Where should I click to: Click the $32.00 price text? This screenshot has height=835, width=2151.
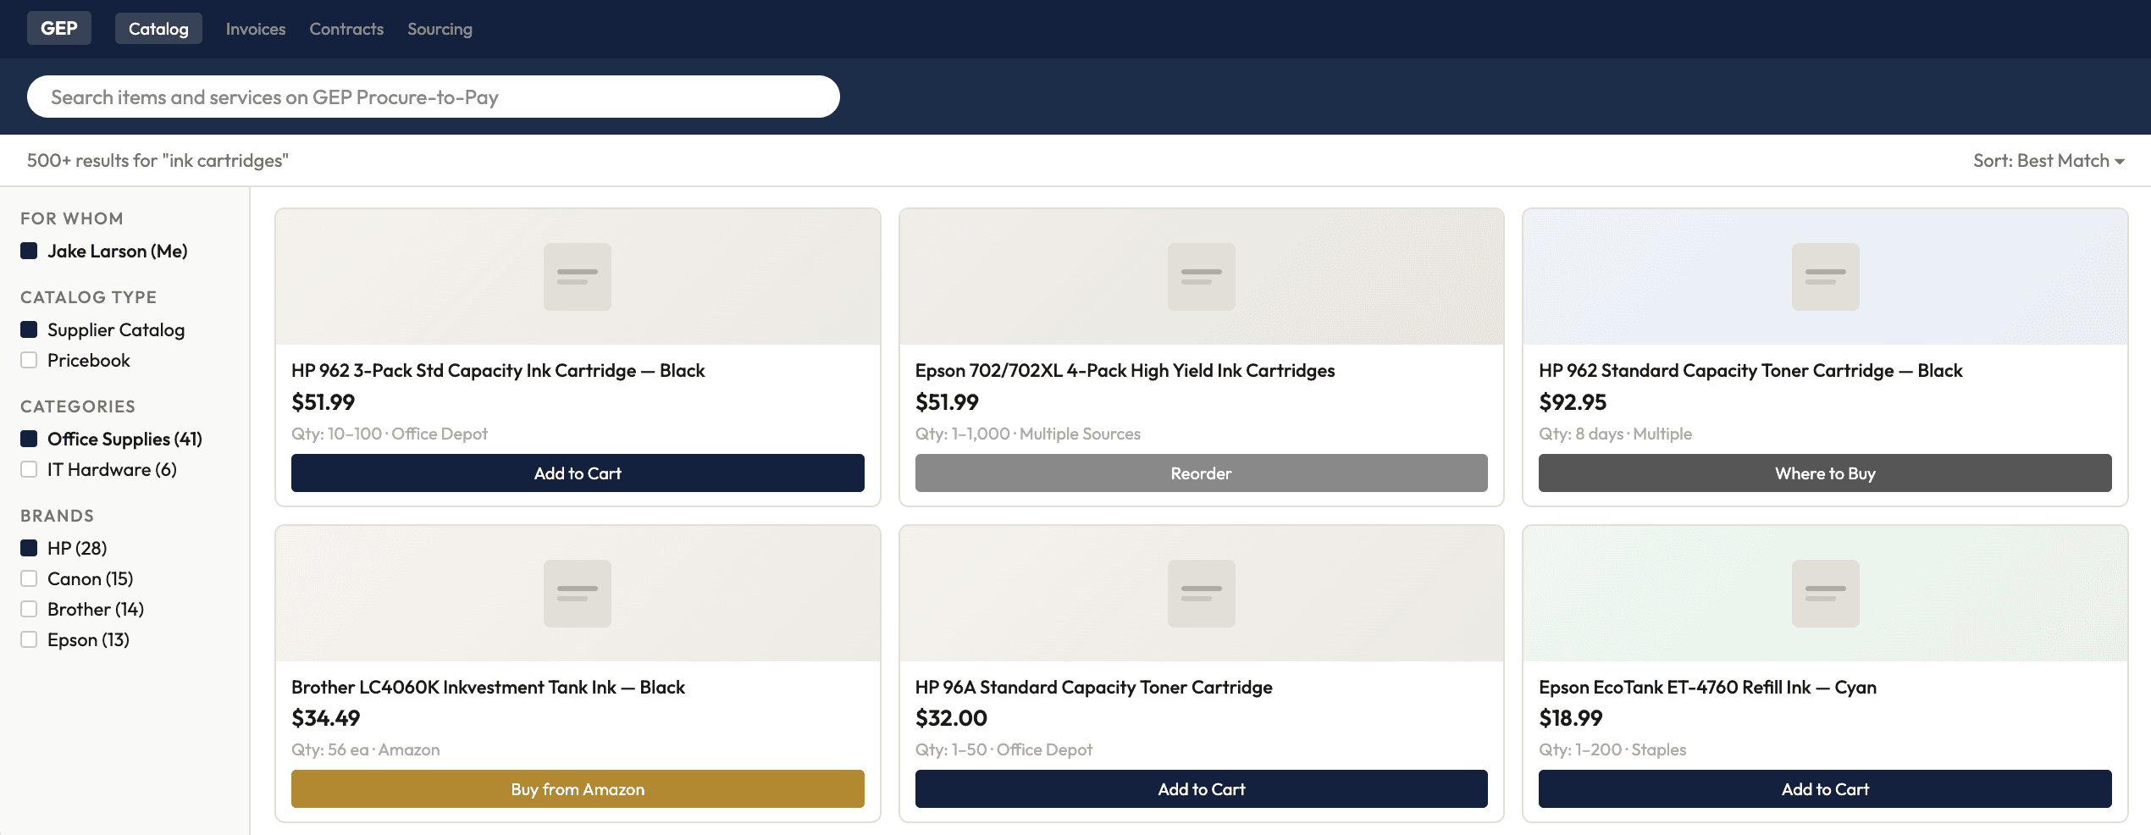951,718
